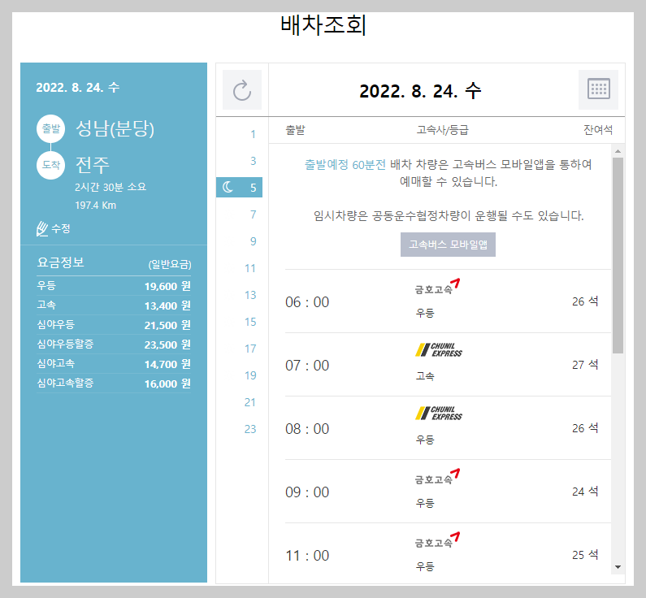Click arrival terminal 전주
This screenshot has width=646, height=598.
[93, 165]
